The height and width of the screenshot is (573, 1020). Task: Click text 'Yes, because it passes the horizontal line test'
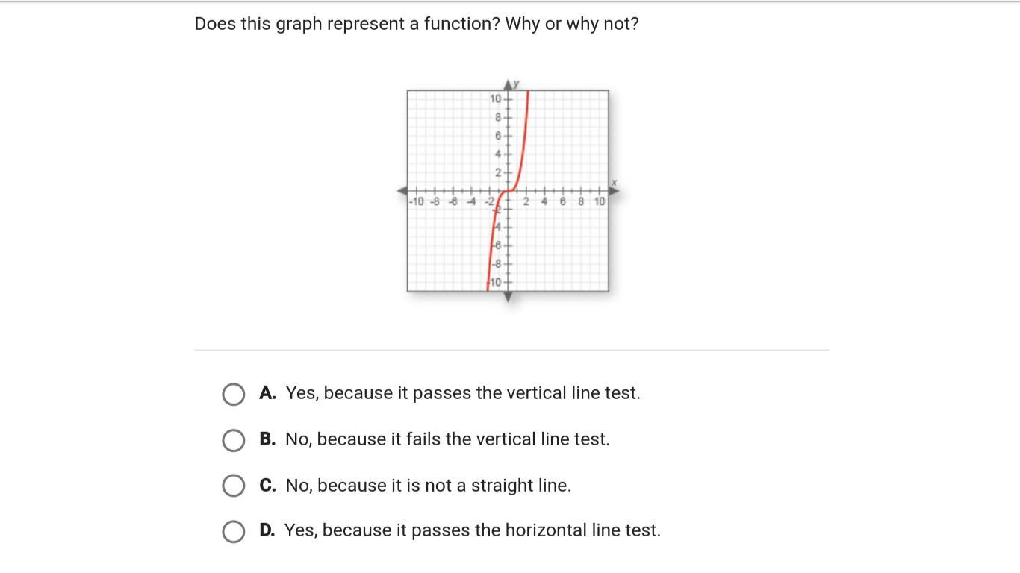click(472, 530)
